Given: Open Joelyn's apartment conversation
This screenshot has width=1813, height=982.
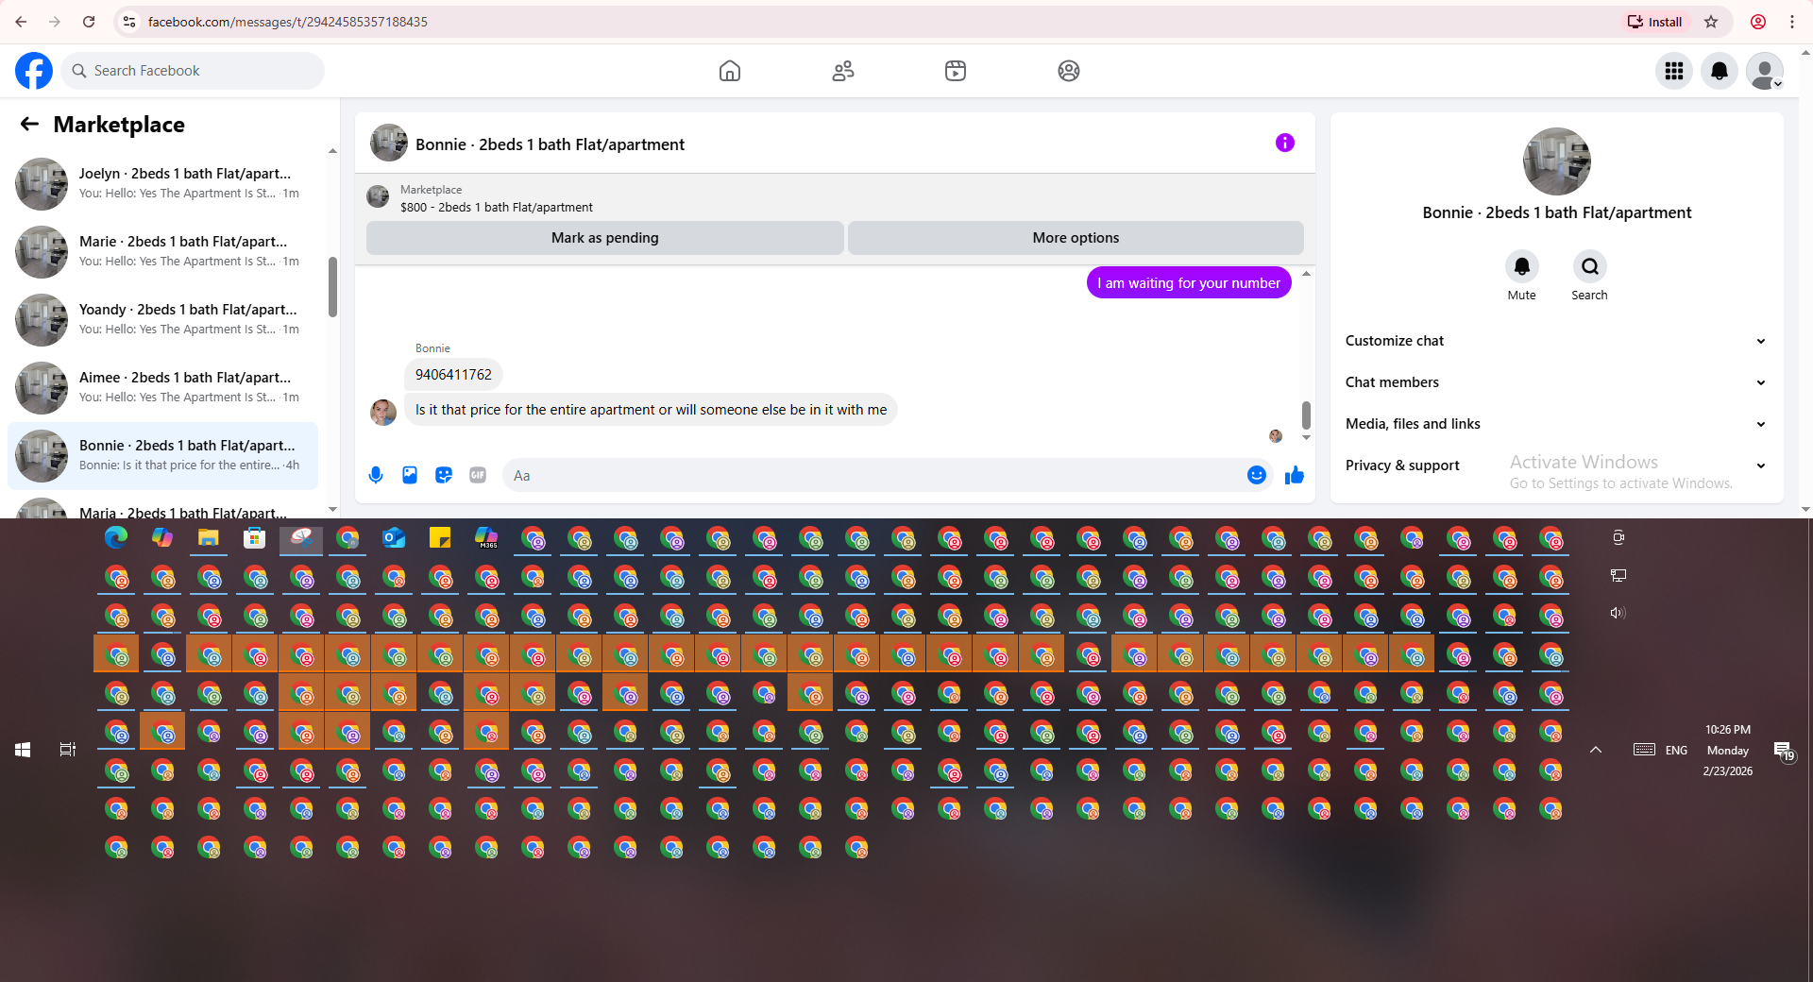Looking at the screenshot, I should pyautogui.click(x=163, y=183).
